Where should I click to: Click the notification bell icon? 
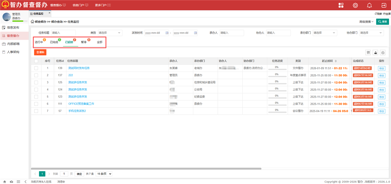[369, 5]
